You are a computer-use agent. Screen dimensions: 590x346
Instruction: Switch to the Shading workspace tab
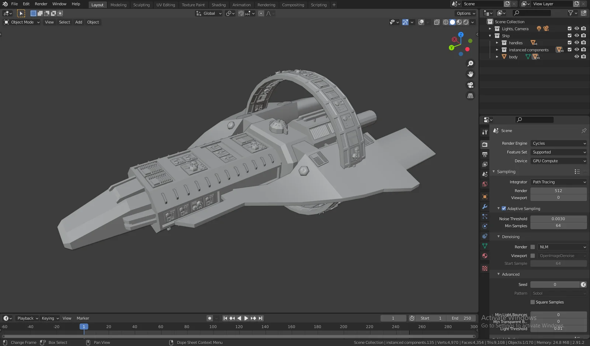[x=219, y=5]
